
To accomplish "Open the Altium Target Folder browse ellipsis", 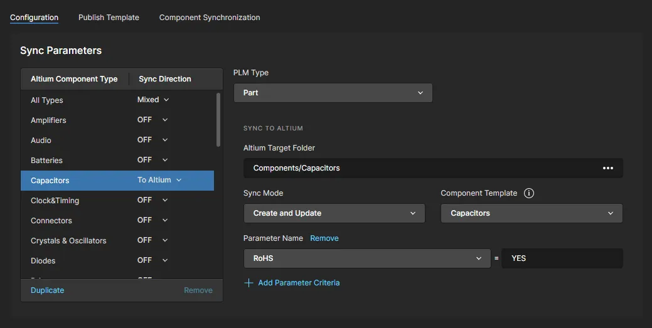I will click(607, 168).
